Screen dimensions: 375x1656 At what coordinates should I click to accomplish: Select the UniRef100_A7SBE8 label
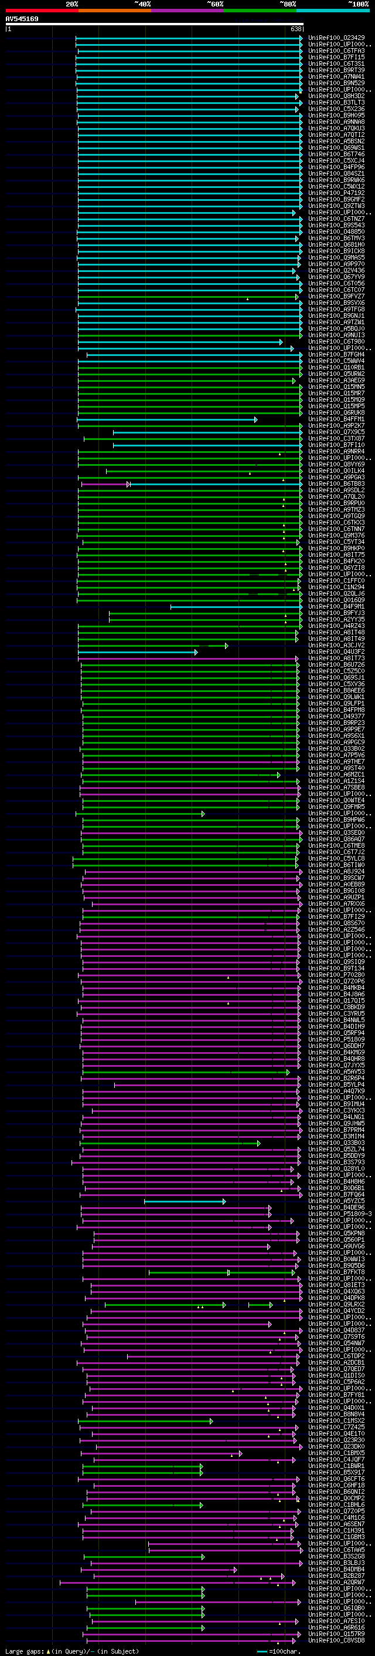(336, 788)
